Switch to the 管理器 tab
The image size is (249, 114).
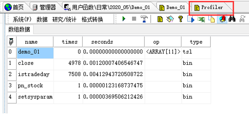[x=44, y=7]
